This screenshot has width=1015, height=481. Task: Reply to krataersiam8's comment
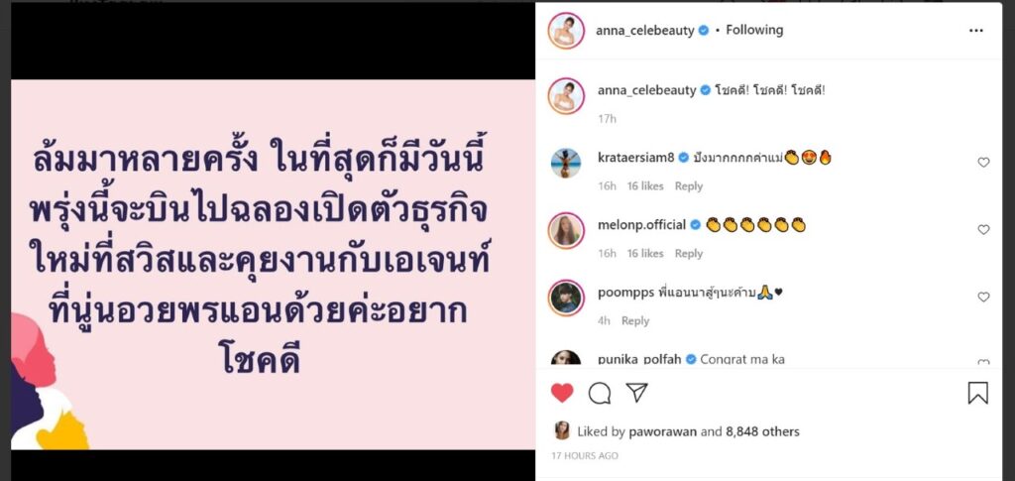coord(689,186)
